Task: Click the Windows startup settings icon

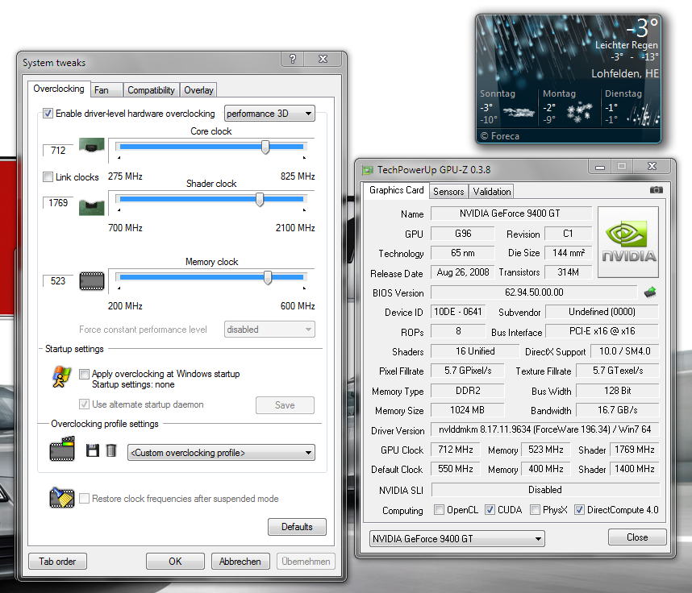Action: pos(61,377)
